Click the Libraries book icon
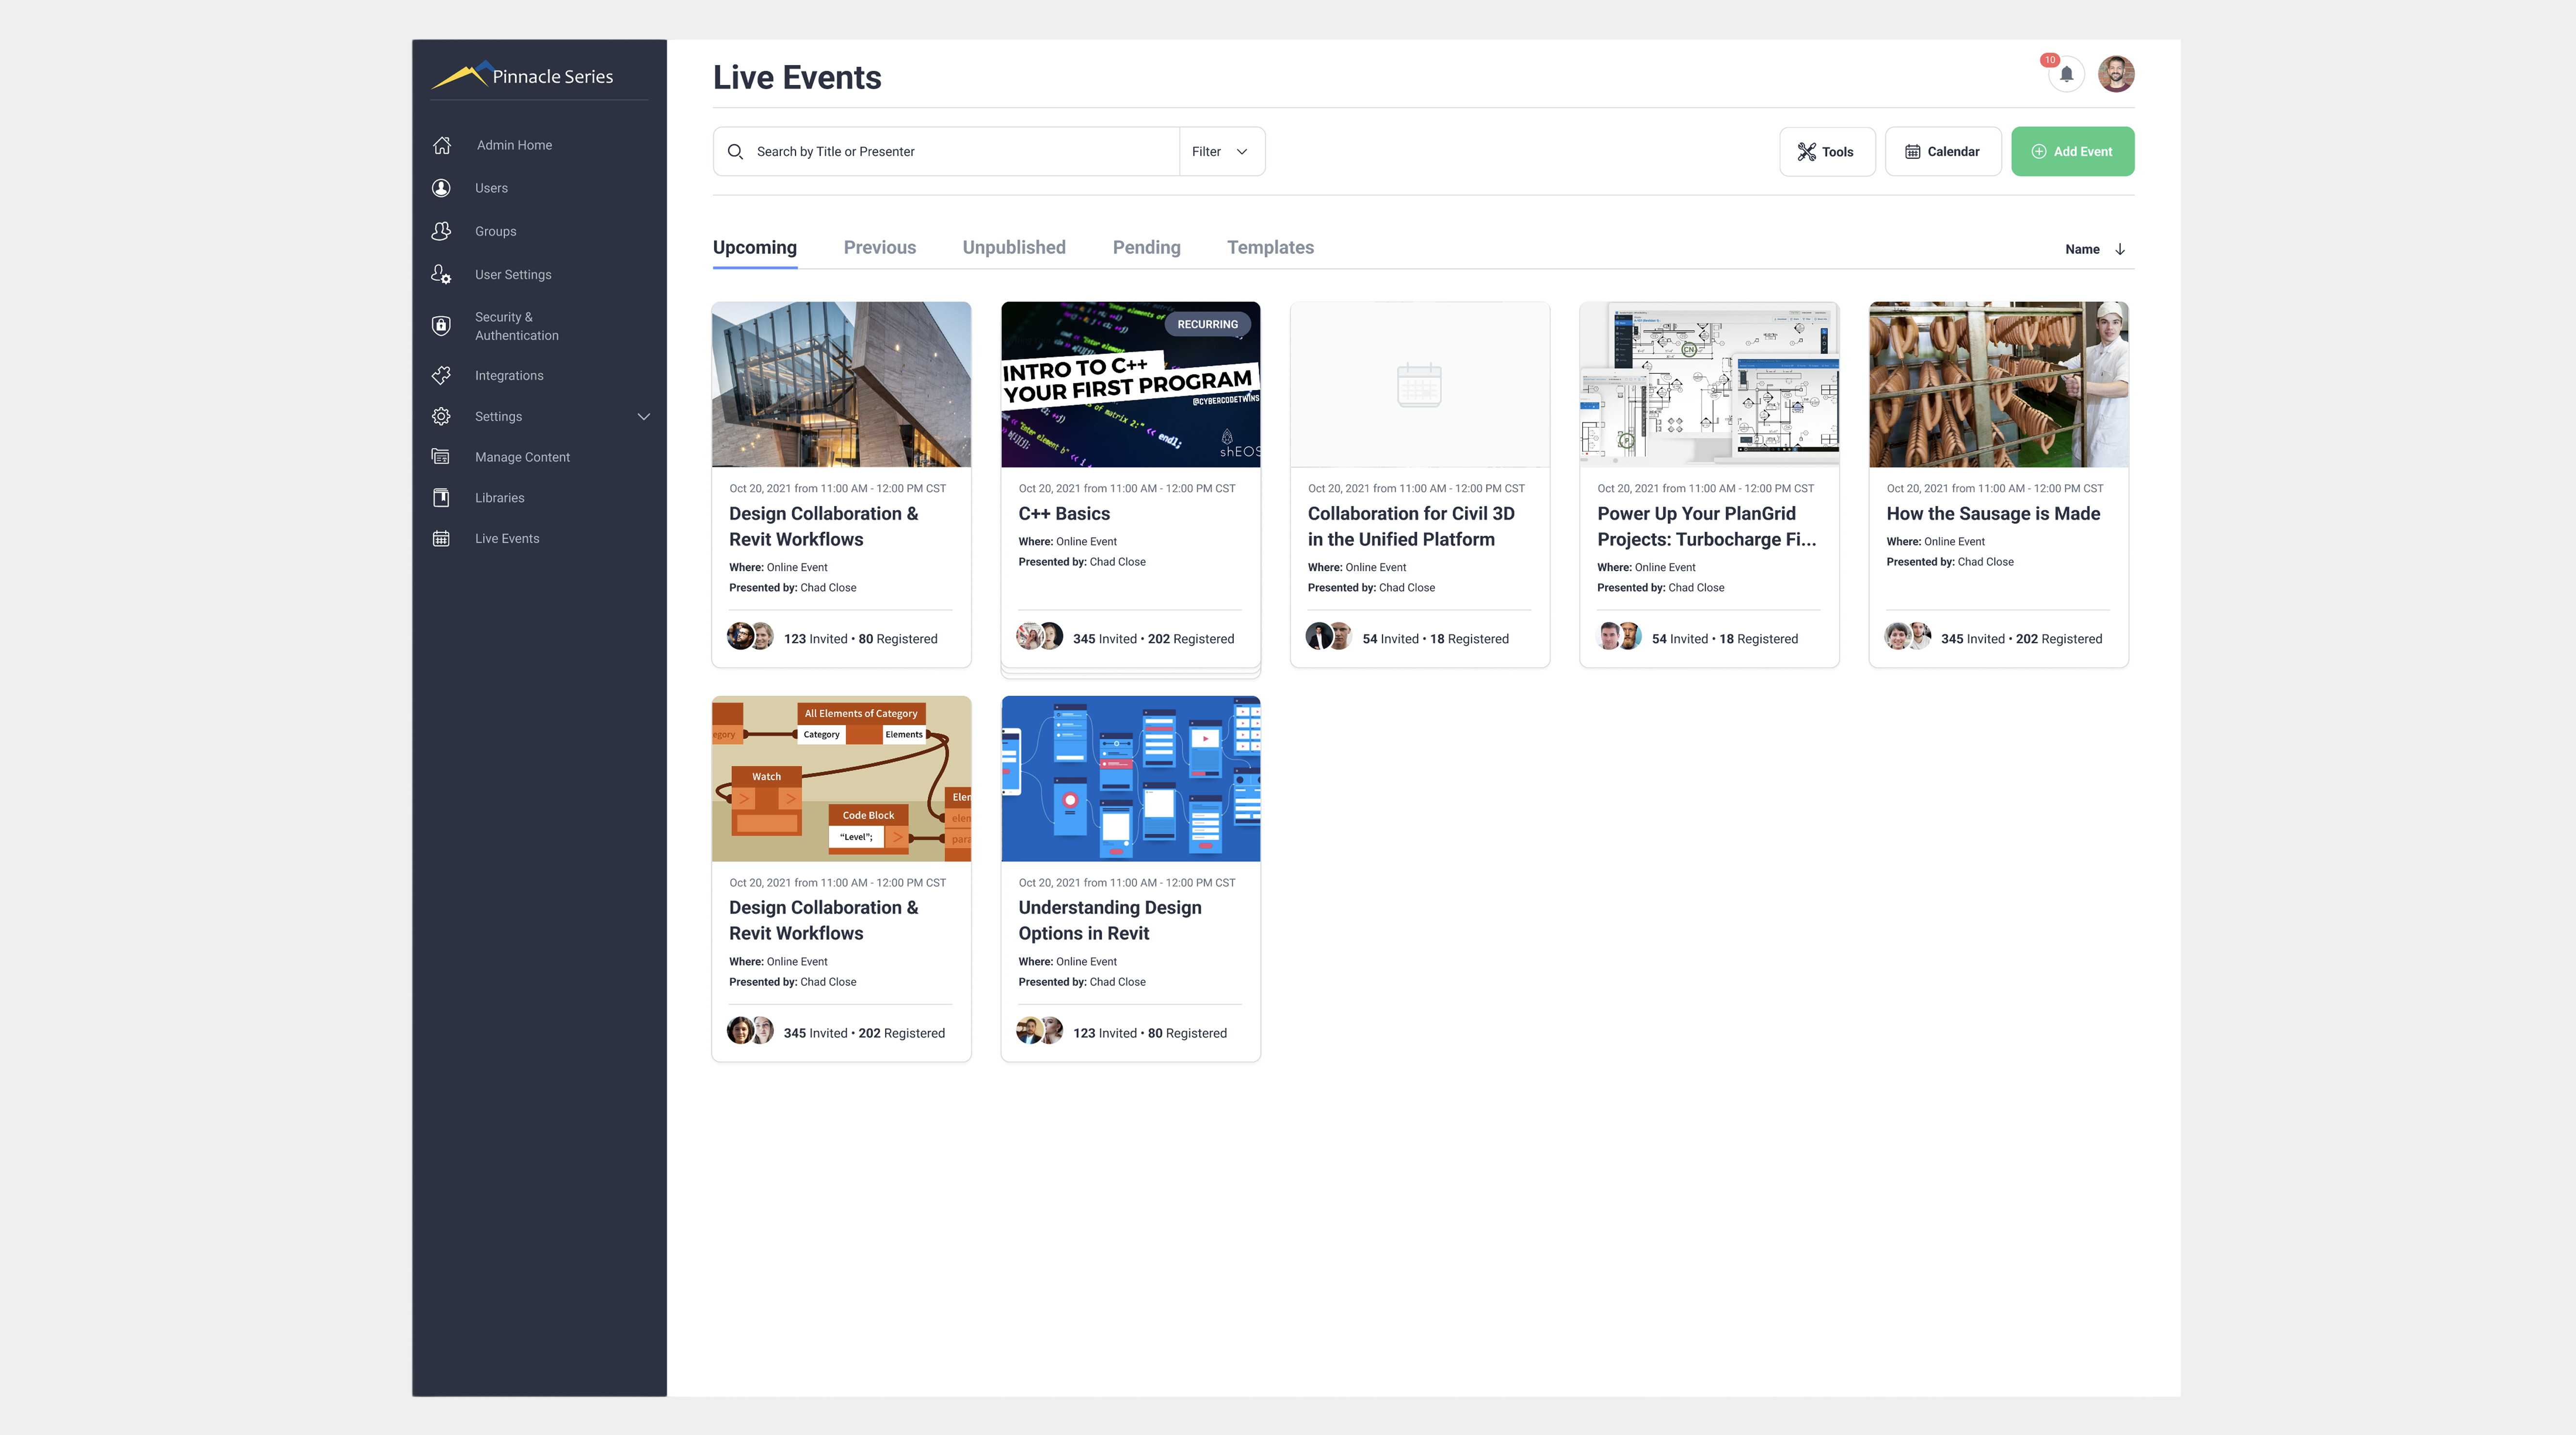This screenshot has width=2576, height=1435. [x=441, y=498]
